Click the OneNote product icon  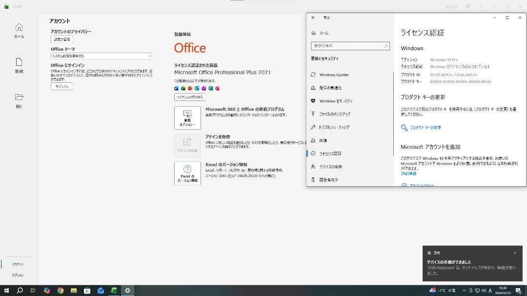(x=203, y=88)
